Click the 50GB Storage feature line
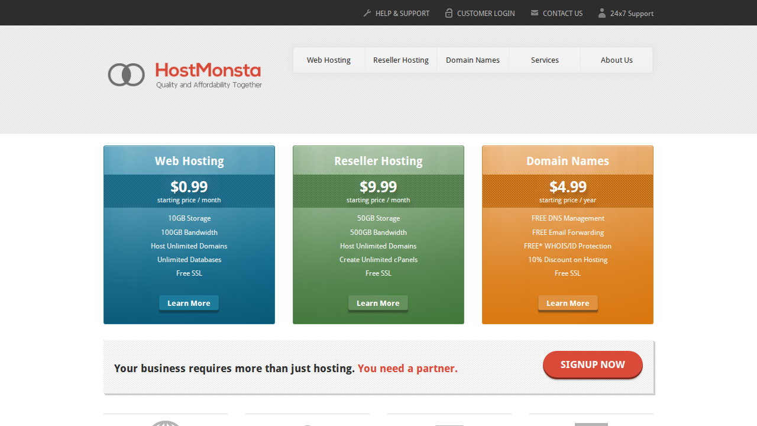 378,218
